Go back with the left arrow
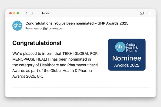The width and height of the screenshot is (161, 107). coord(26,13)
